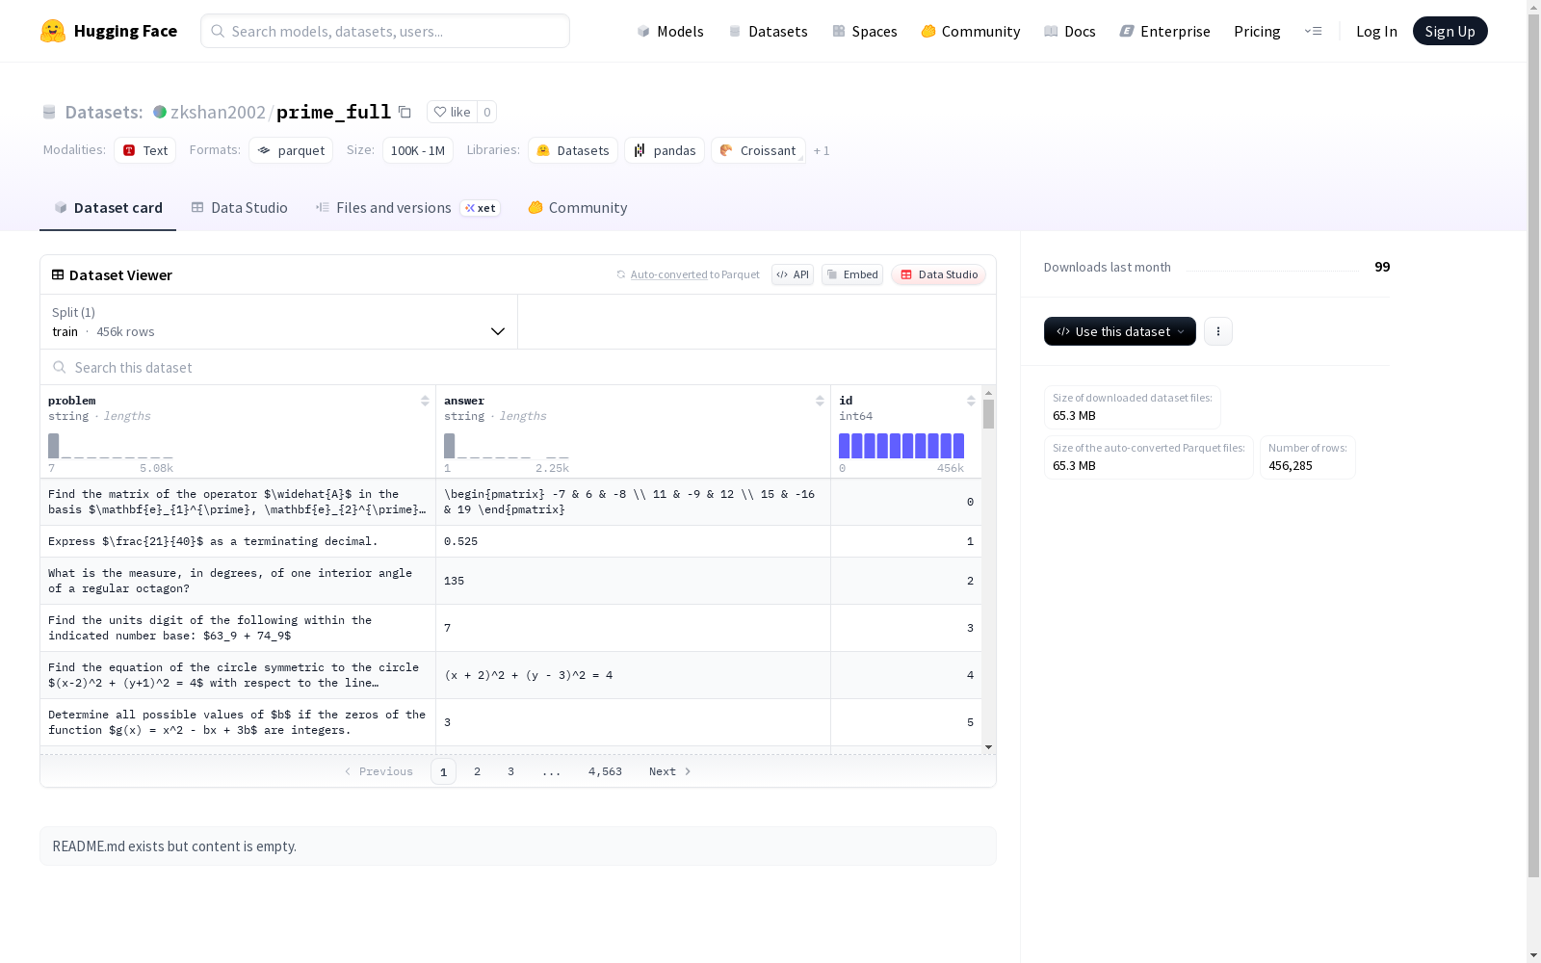The height and width of the screenshot is (963, 1541).
Task: Sort the answer column
Action: click(x=820, y=401)
